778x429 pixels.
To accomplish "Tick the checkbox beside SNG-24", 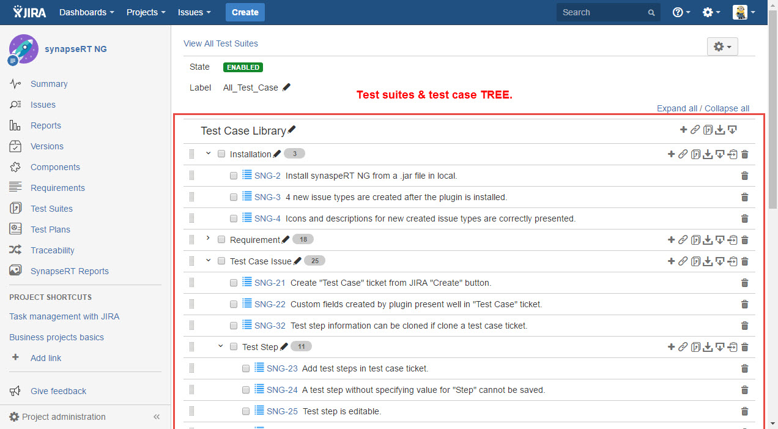I will pyautogui.click(x=246, y=390).
